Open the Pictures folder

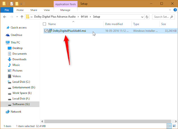click(17, 70)
